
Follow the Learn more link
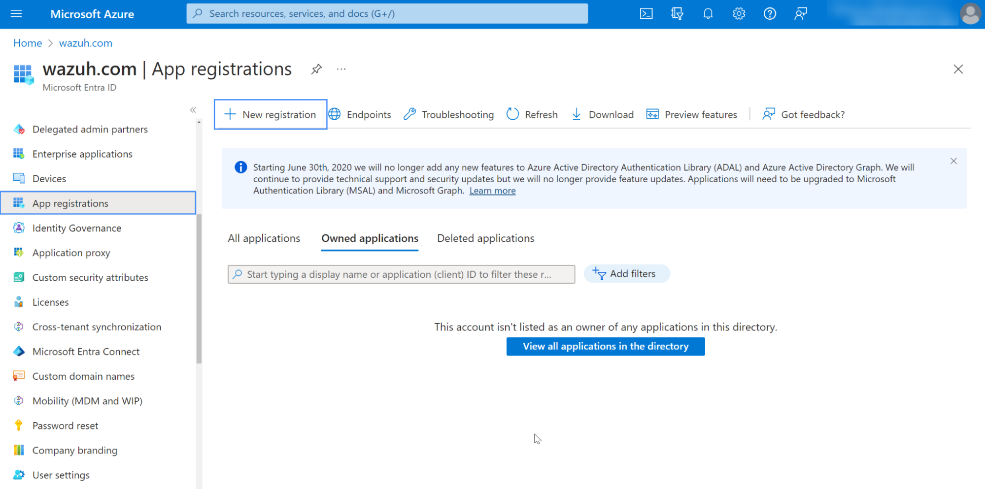click(x=492, y=191)
